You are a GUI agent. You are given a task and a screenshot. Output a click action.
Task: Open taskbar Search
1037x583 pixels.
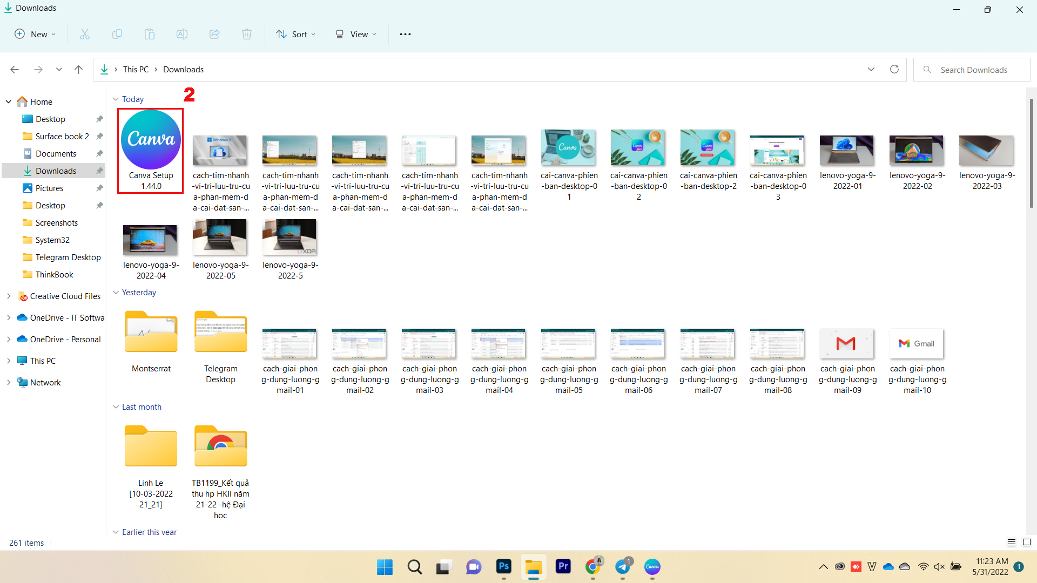pyautogui.click(x=415, y=567)
